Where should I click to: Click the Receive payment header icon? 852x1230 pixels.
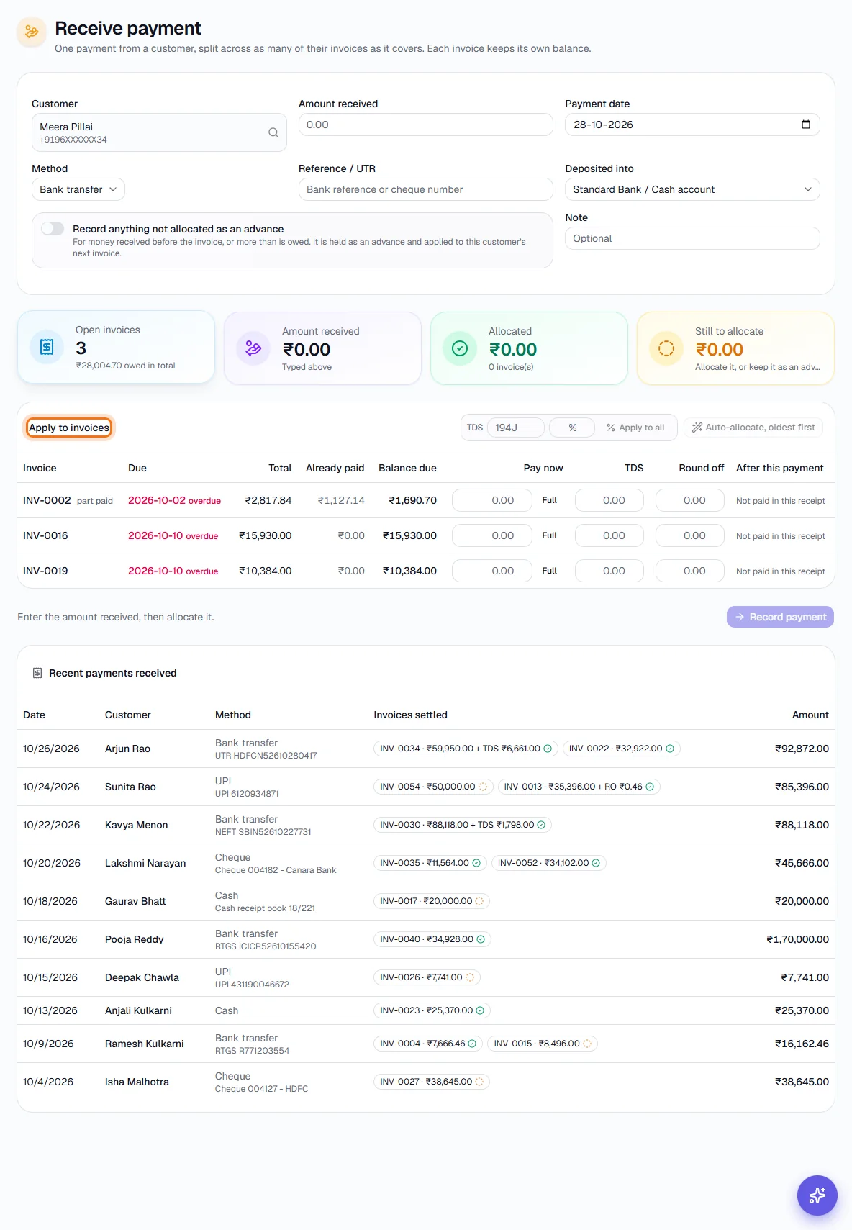pyautogui.click(x=32, y=32)
